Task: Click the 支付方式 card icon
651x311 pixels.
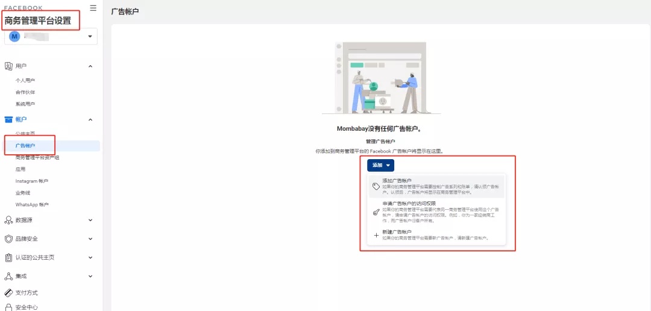Action: click(x=8, y=293)
